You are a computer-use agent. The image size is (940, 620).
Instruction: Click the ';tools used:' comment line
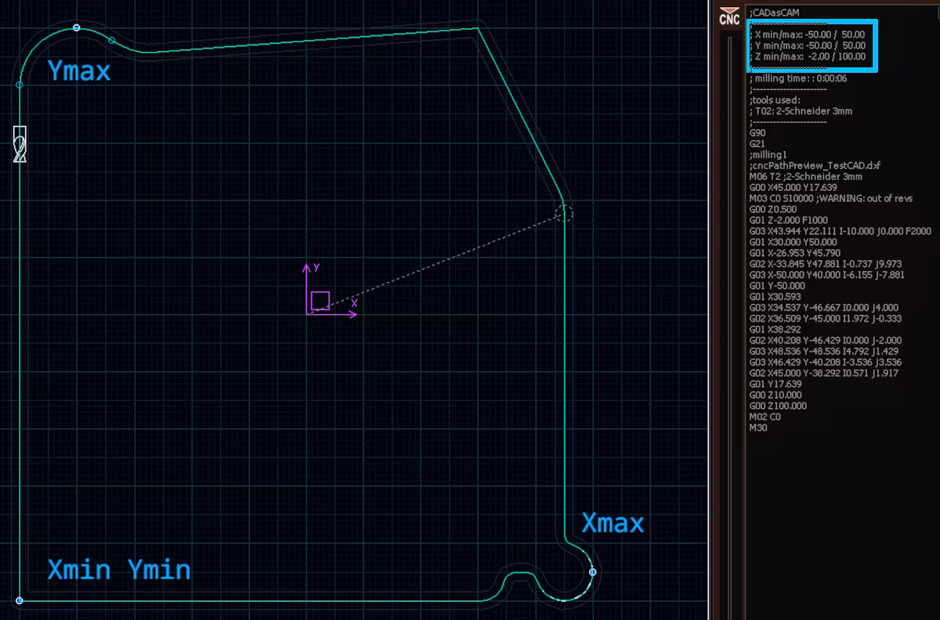pos(775,100)
